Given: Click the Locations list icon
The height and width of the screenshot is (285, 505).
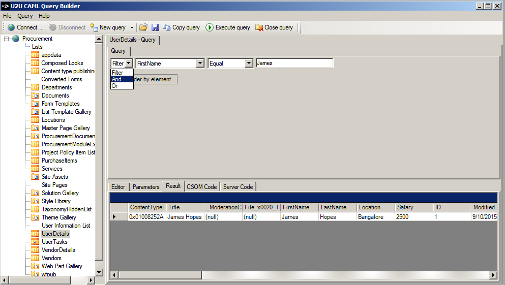Looking at the screenshot, I should point(35,120).
